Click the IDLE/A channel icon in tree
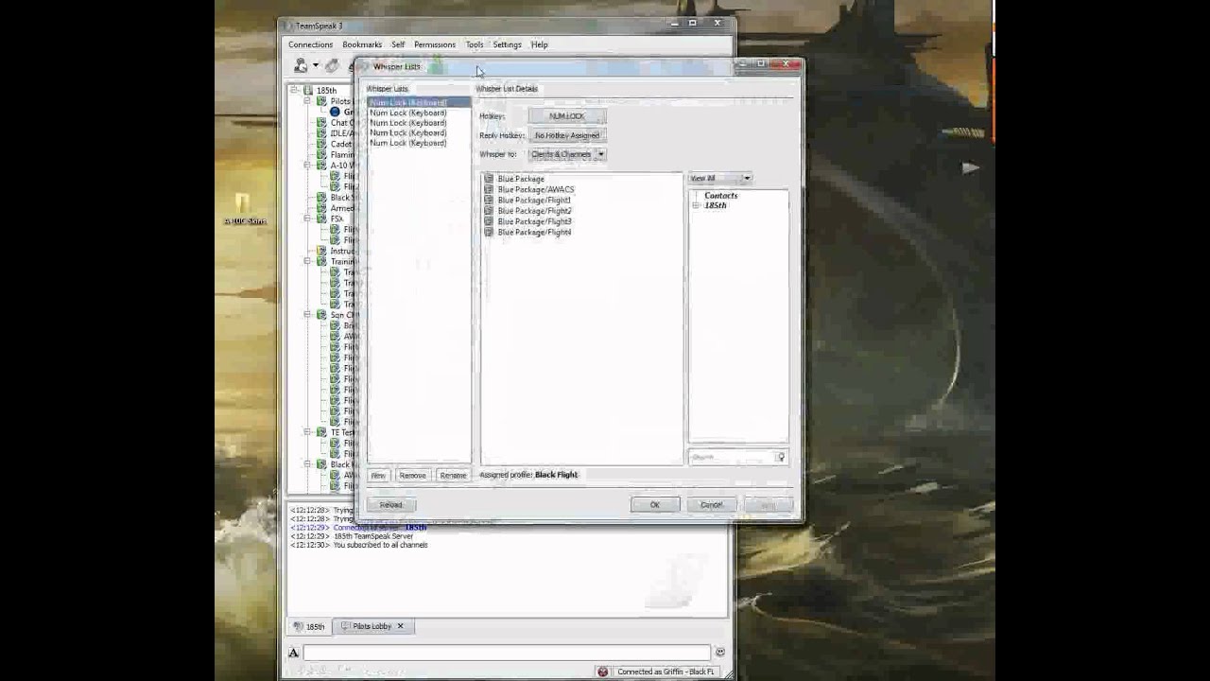Image resolution: width=1210 pixels, height=681 pixels. 321,133
